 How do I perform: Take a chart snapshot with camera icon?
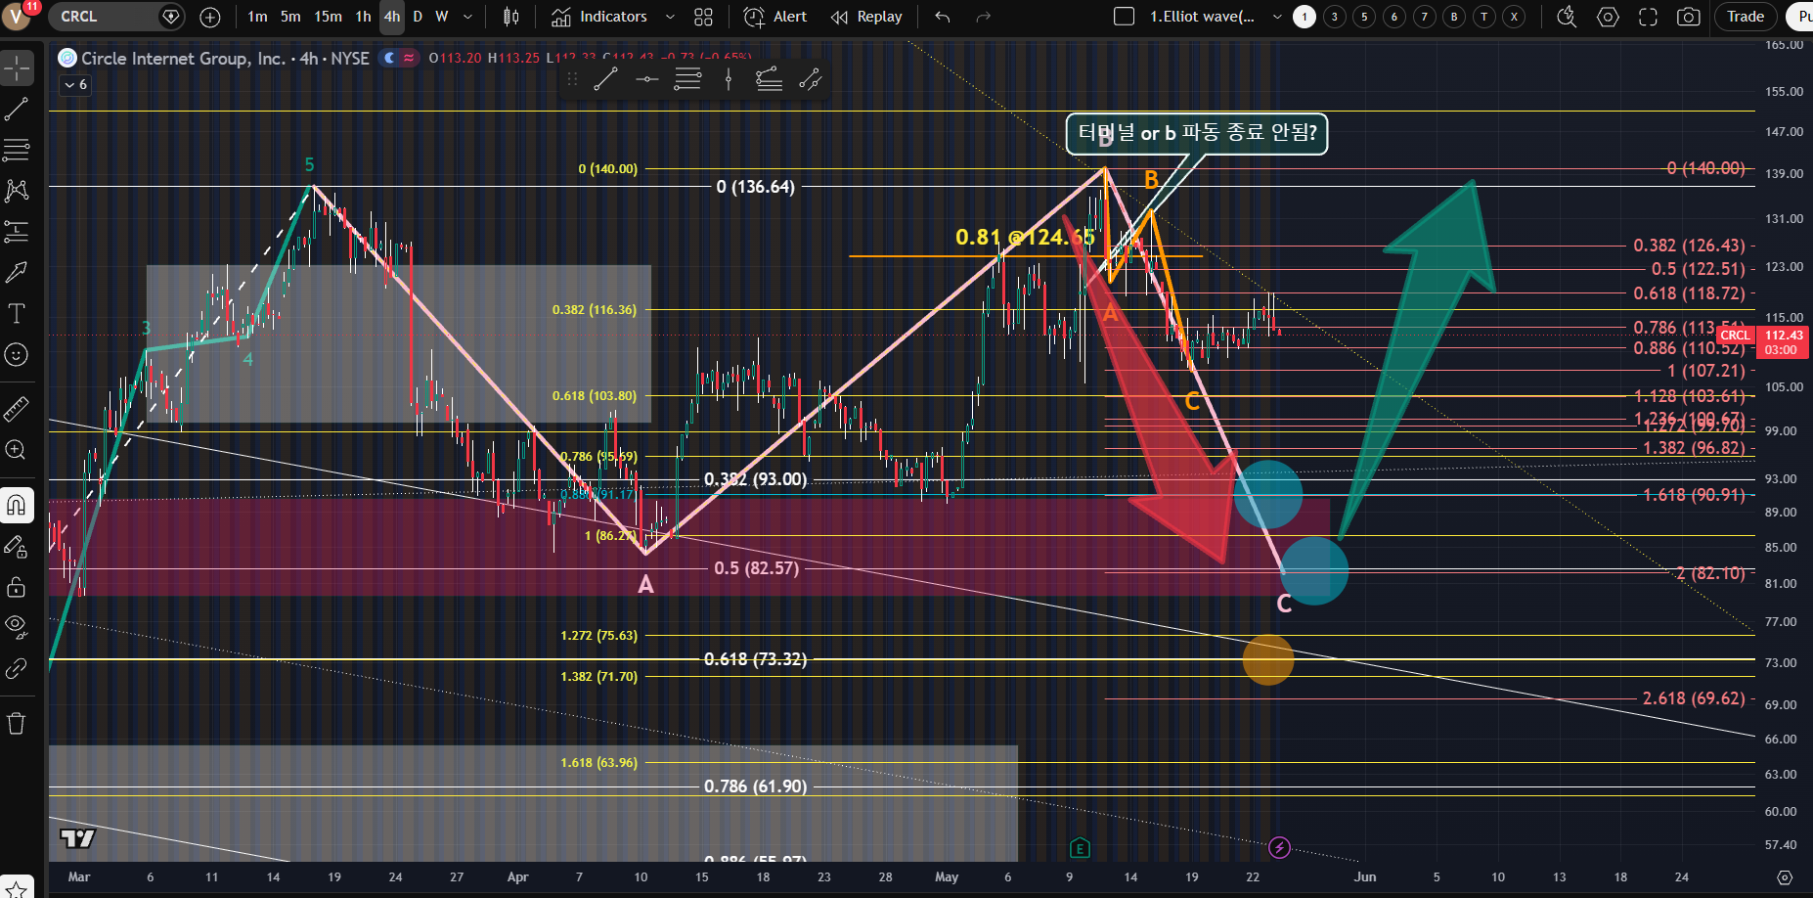(x=1688, y=17)
